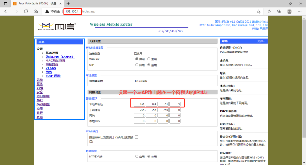Open MAC地址克隆 menu link
Viewport: 306px width, 165px height.
pyautogui.click(x=55, y=60)
